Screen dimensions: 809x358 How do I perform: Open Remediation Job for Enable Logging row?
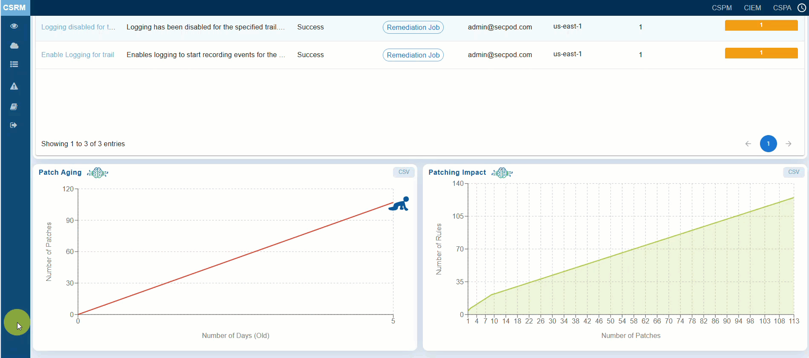[413, 55]
